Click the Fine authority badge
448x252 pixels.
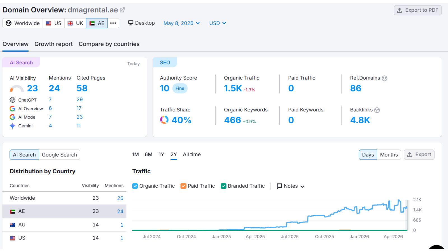(x=180, y=88)
